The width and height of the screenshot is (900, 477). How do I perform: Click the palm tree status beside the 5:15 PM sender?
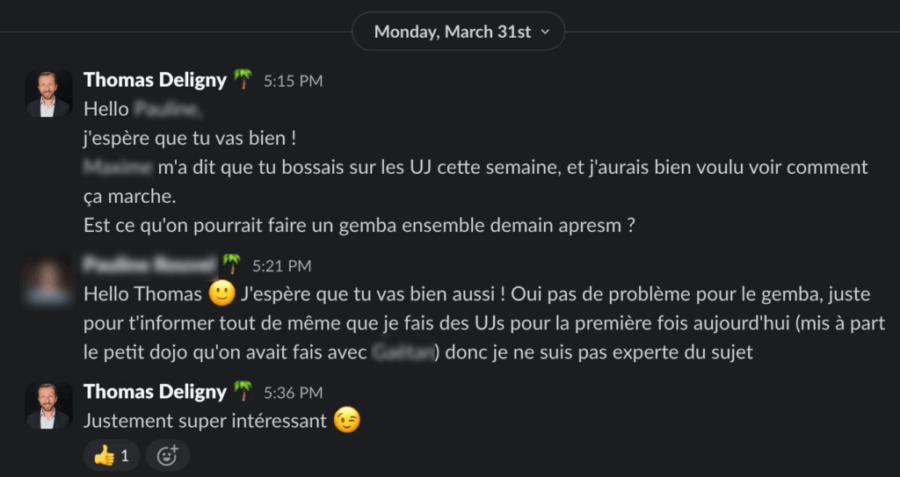[243, 80]
